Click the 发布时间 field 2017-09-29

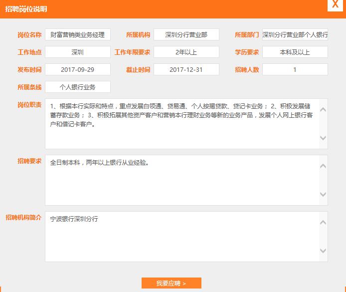(x=77, y=70)
